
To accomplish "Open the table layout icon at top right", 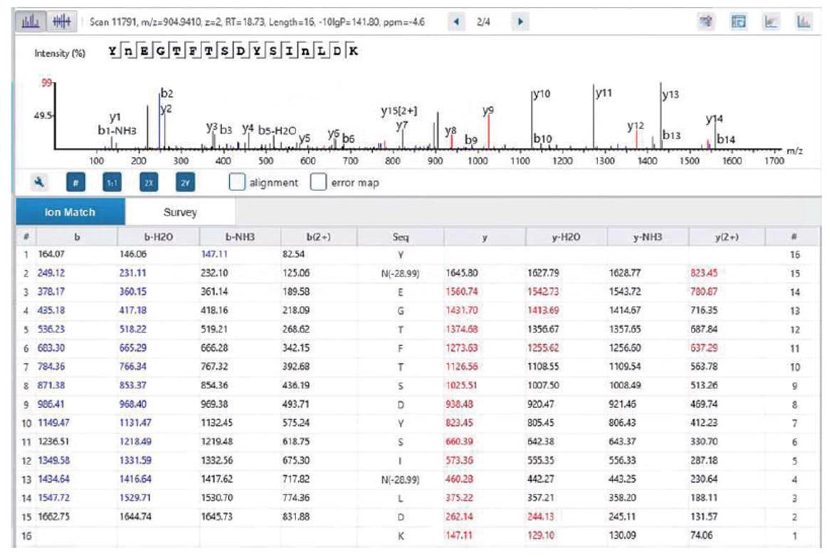I will click(738, 21).
